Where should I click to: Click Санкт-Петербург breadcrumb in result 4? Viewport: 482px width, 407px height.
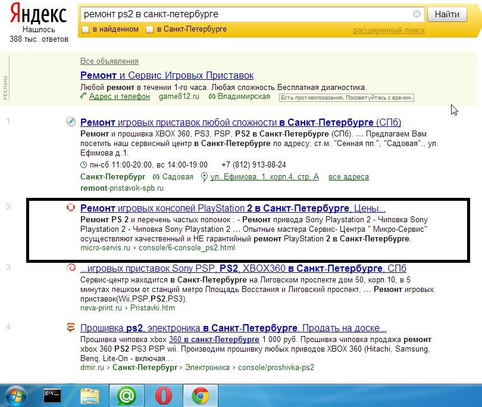(x=145, y=367)
